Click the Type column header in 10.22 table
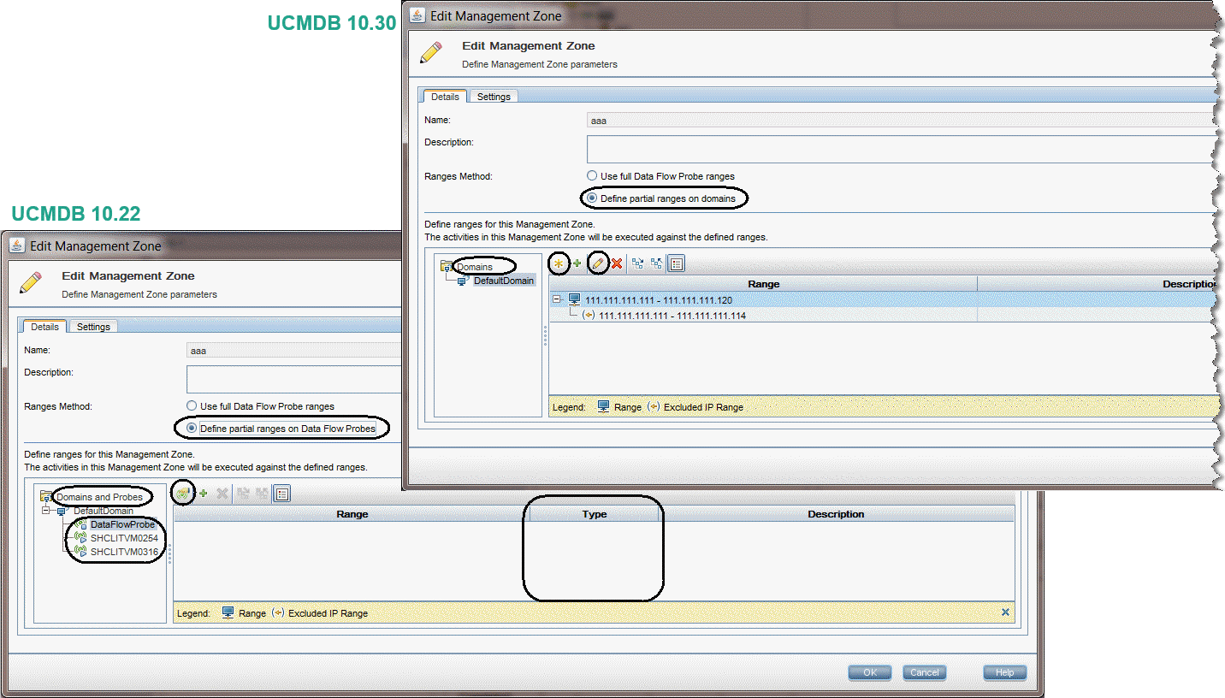The image size is (1225, 698). tap(594, 514)
